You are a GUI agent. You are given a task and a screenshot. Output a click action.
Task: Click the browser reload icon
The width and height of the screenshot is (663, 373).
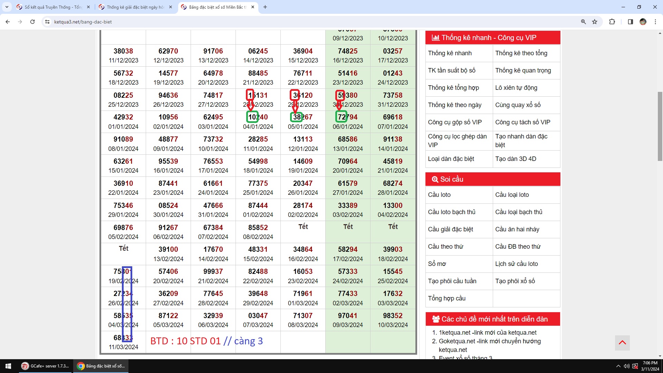(32, 22)
